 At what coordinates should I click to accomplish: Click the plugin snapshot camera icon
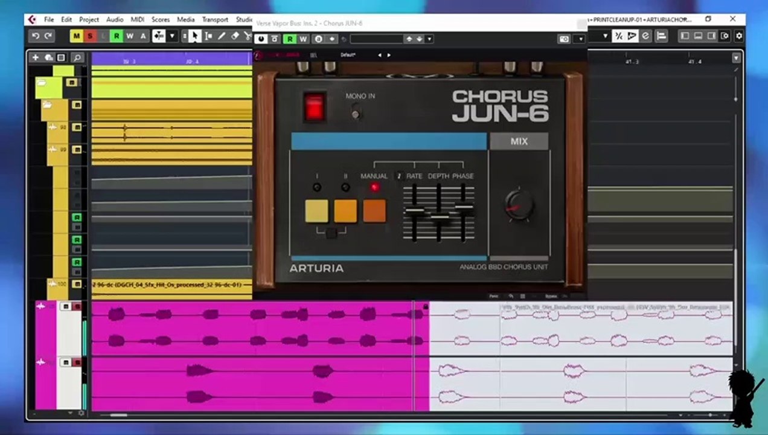(564, 39)
